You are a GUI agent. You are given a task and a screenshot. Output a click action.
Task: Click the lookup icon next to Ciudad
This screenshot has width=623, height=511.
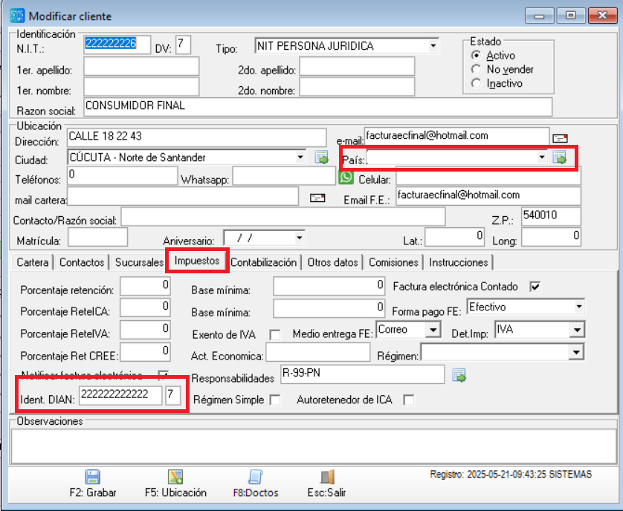click(x=321, y=157)
